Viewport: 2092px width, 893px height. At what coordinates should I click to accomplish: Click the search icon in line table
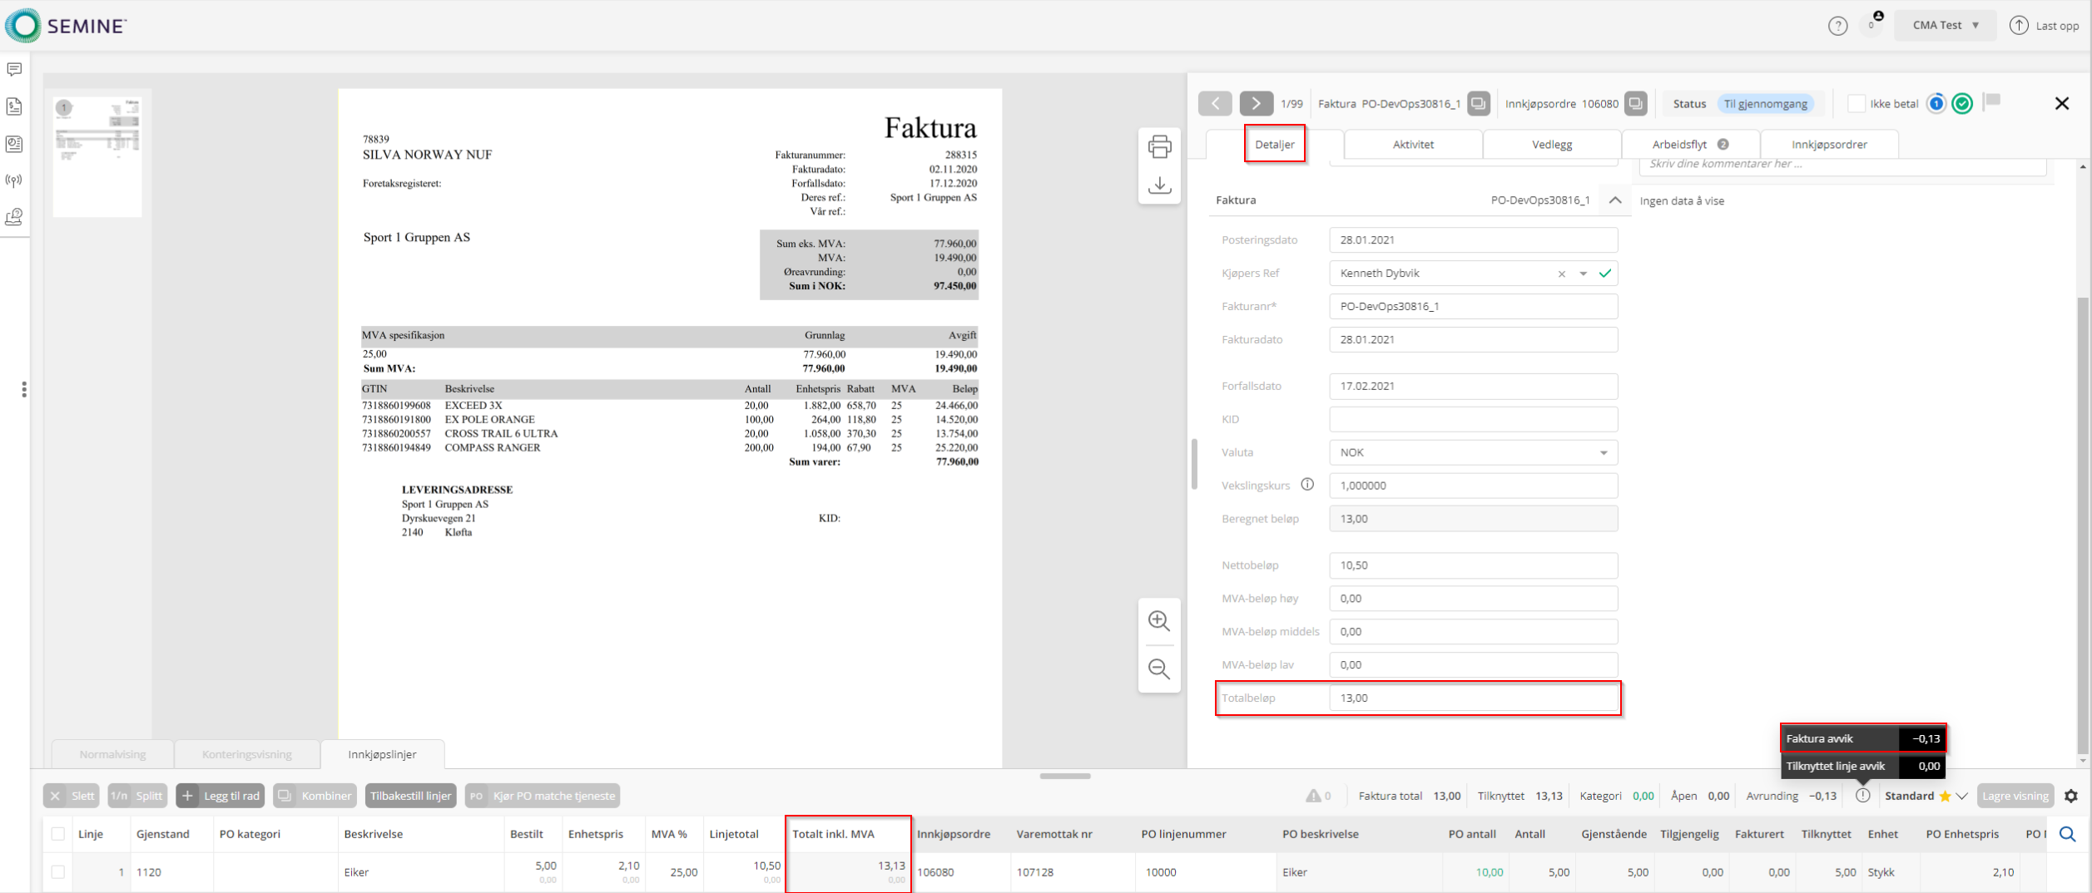pyautogui.click(x=2067, y=834)
